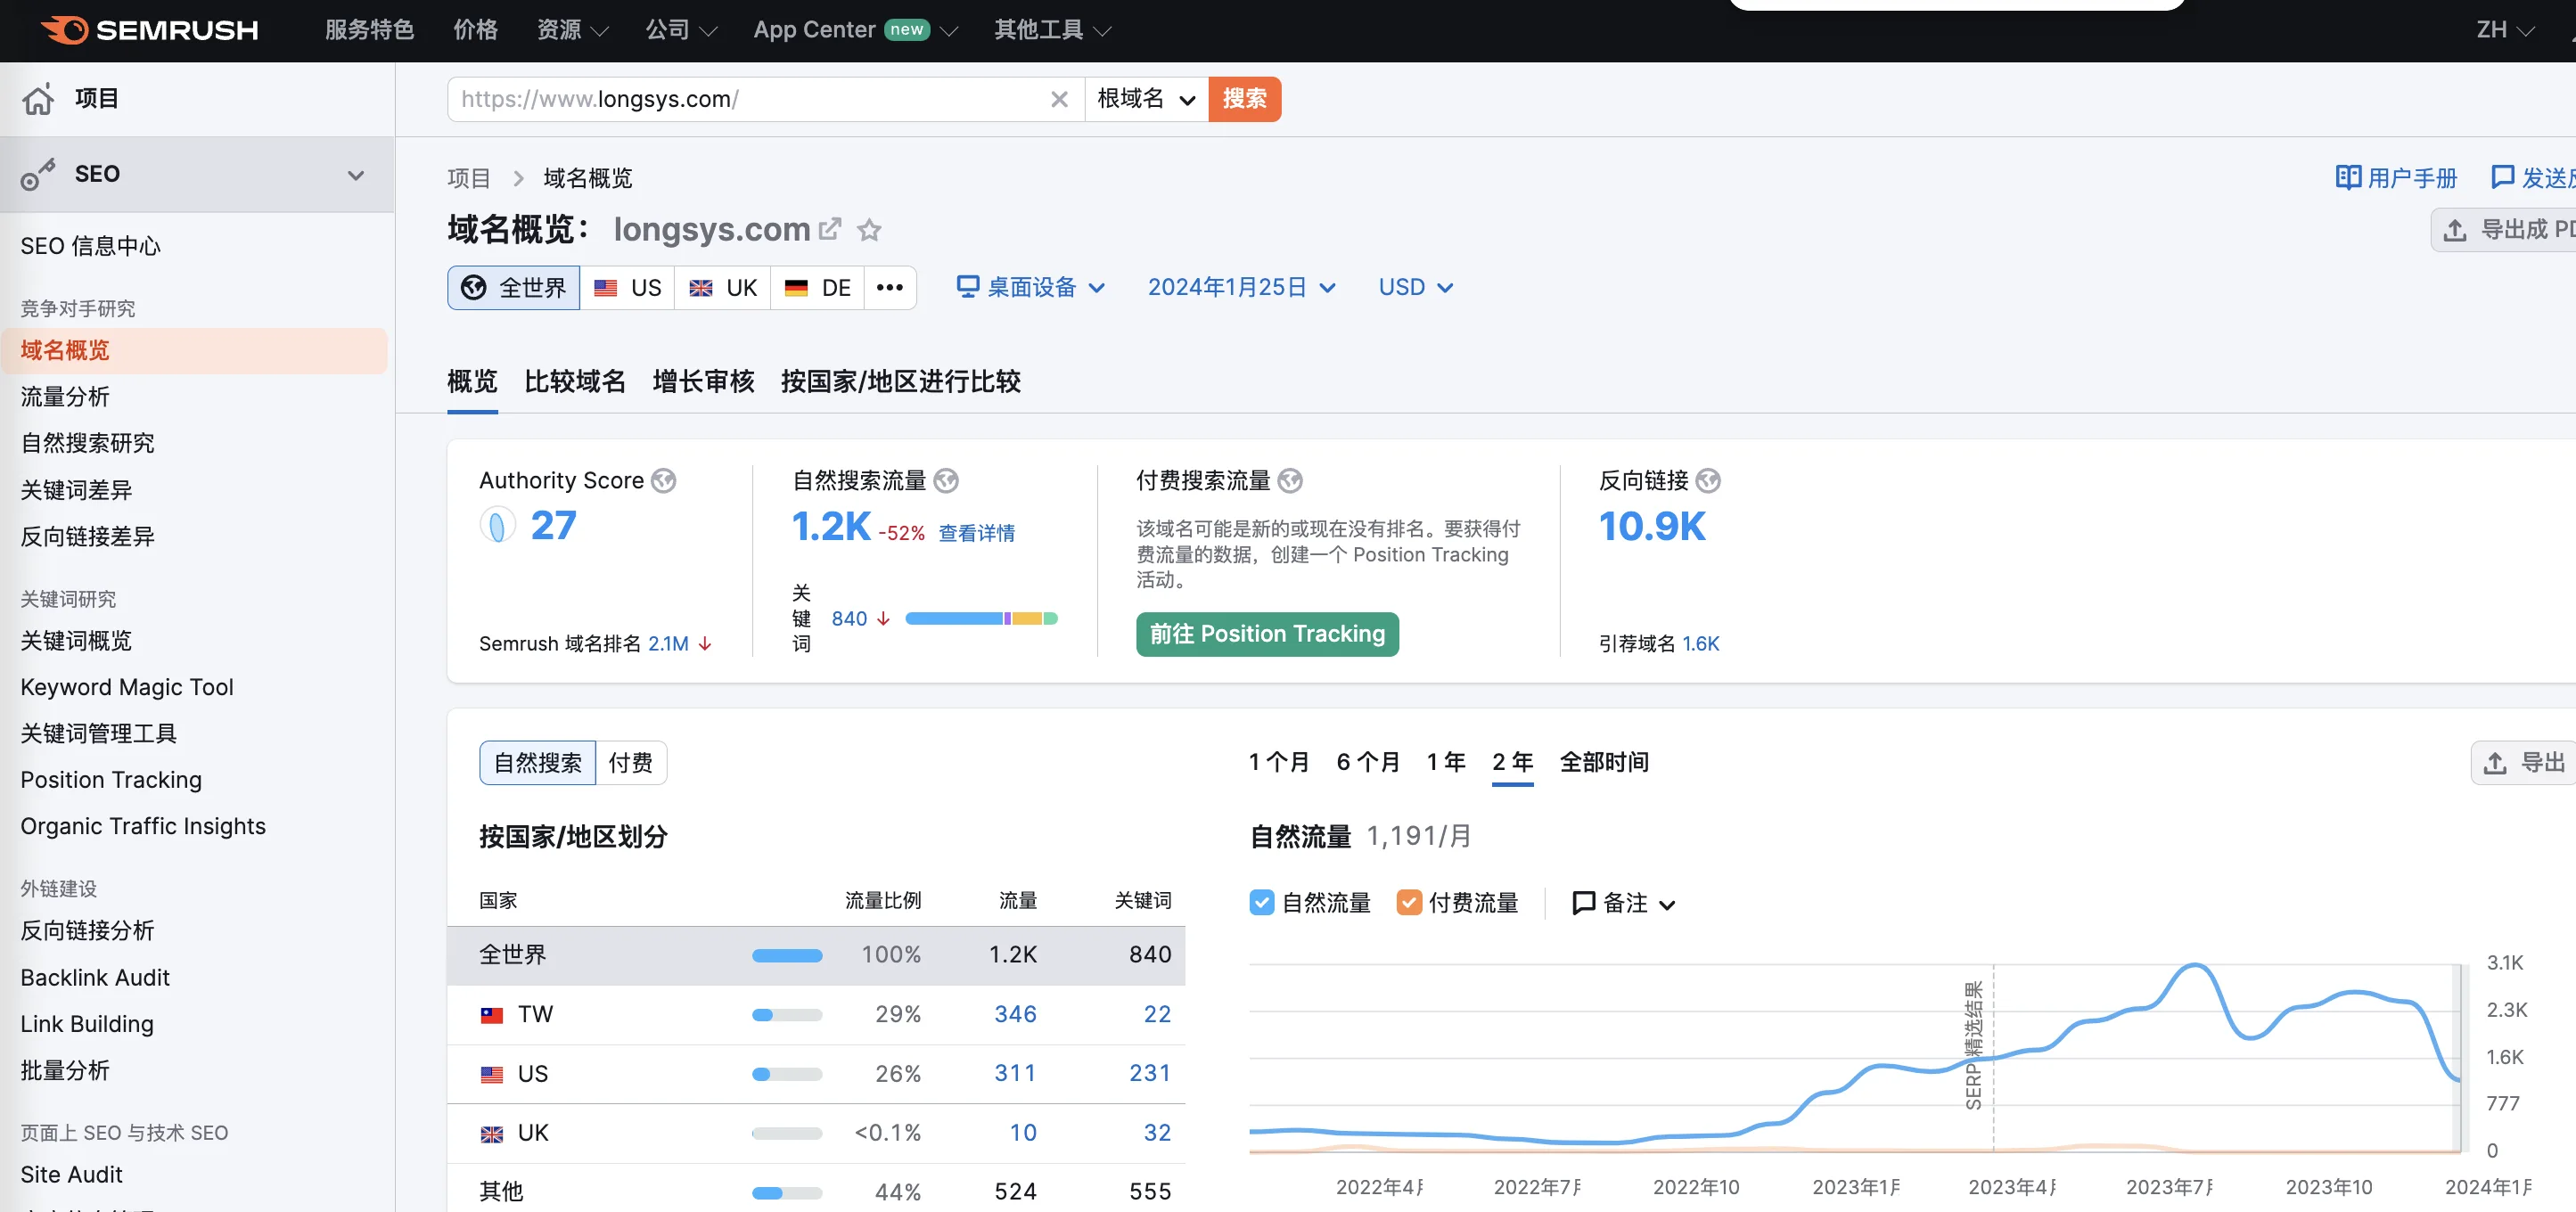
Task: Select the 1 年 time range
Action: point(1446,762)
